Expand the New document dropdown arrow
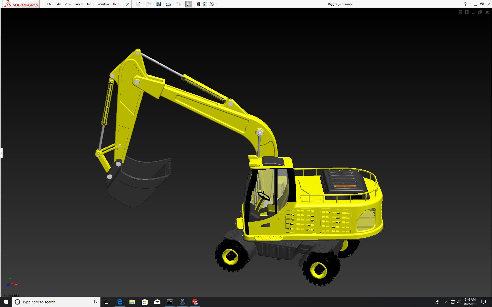492x307 pixels. pyautogui.click(x=143, y=4)
